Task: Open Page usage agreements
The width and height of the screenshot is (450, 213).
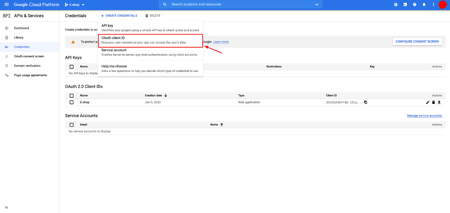Action: pos(30,75)
